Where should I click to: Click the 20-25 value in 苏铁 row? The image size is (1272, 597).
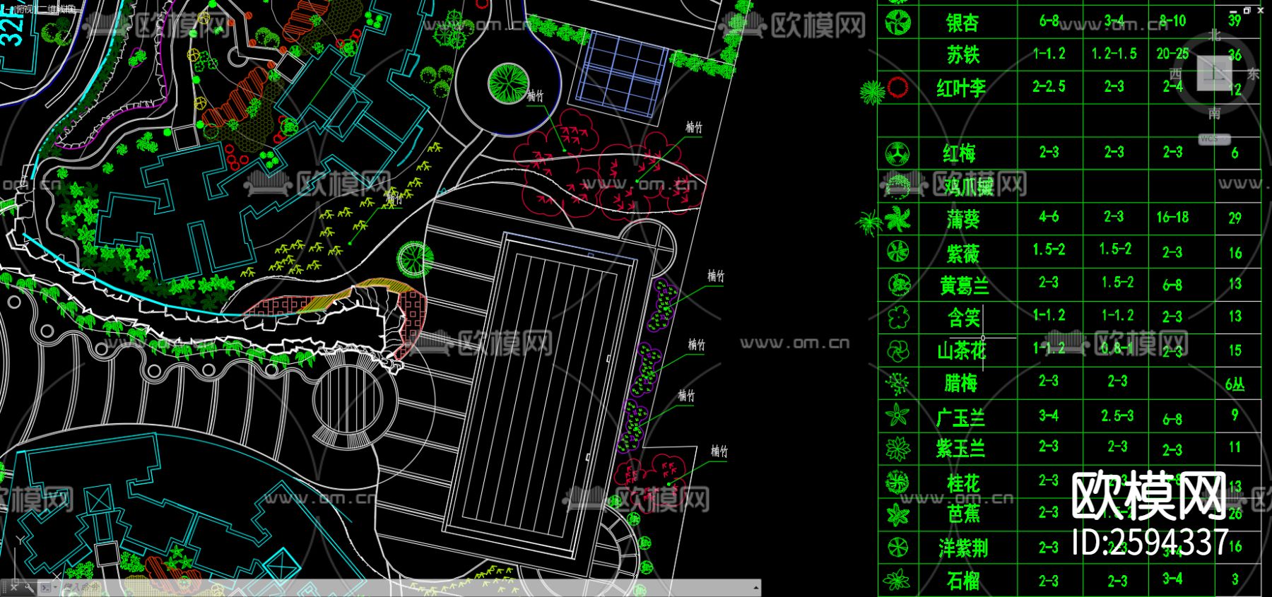[1172, 54]
